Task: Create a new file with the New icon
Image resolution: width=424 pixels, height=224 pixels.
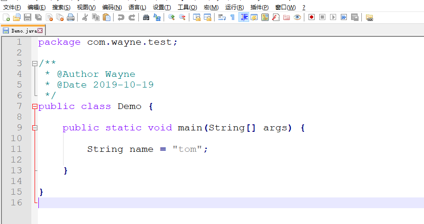Action: pyautogui.click(x=6, y=18)
